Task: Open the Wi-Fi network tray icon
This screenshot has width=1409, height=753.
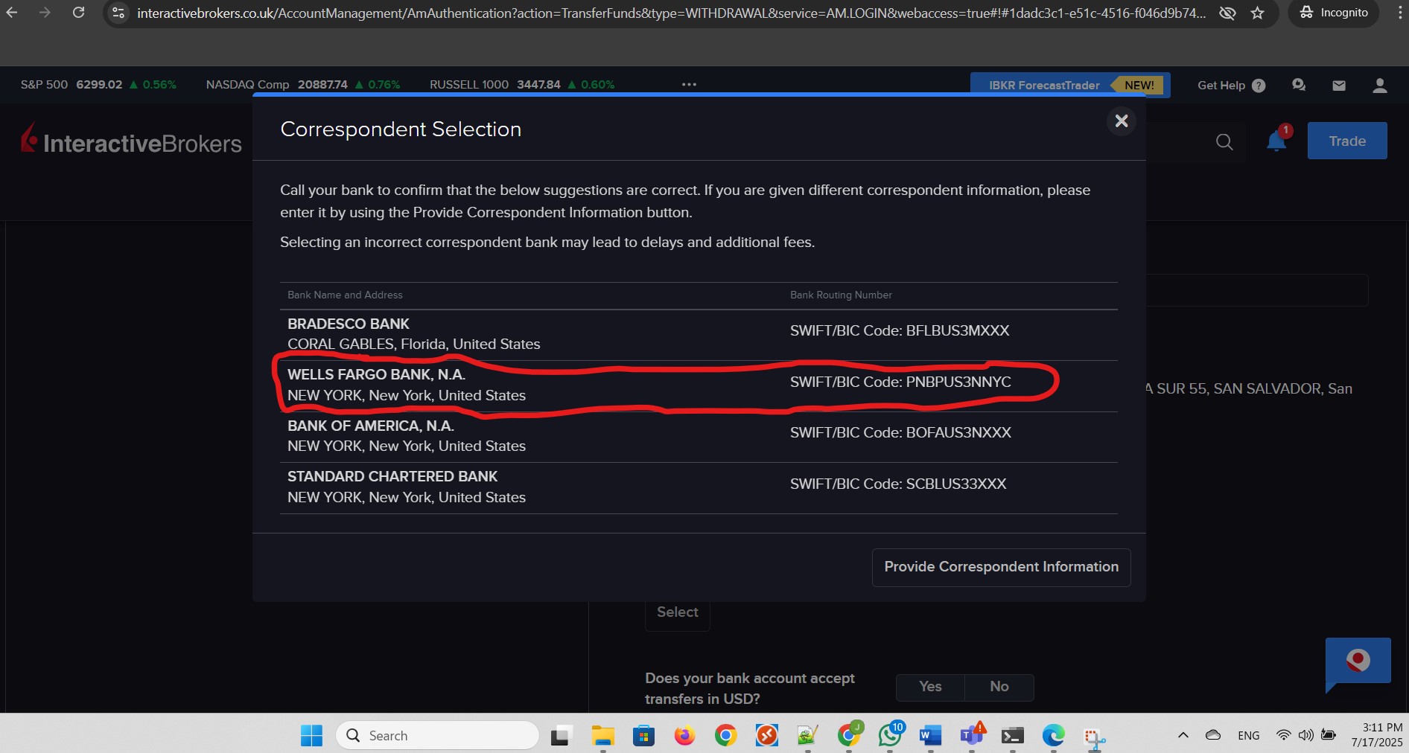Action: click(x=1283, y=735)
